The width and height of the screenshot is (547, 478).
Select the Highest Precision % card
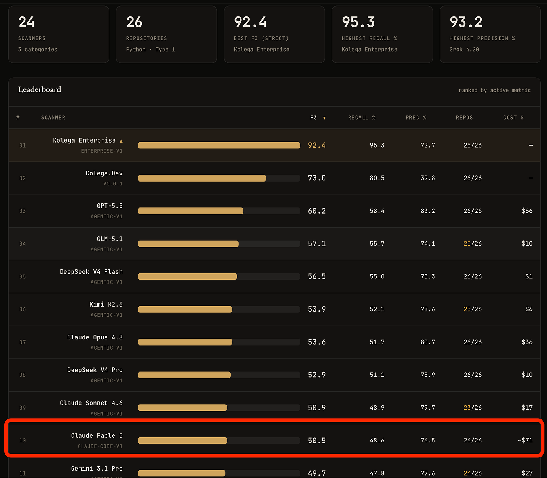[x=490, y=34]
